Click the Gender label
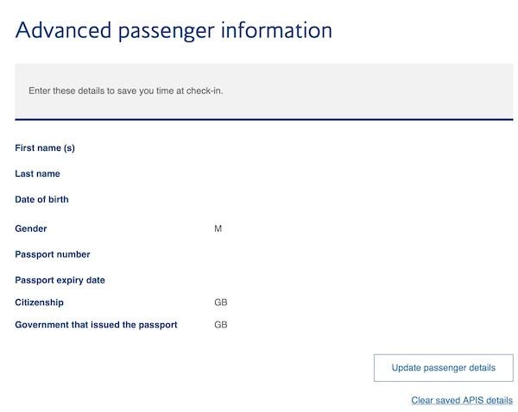Viewport: 518px width, 412px height. point(31,229)
